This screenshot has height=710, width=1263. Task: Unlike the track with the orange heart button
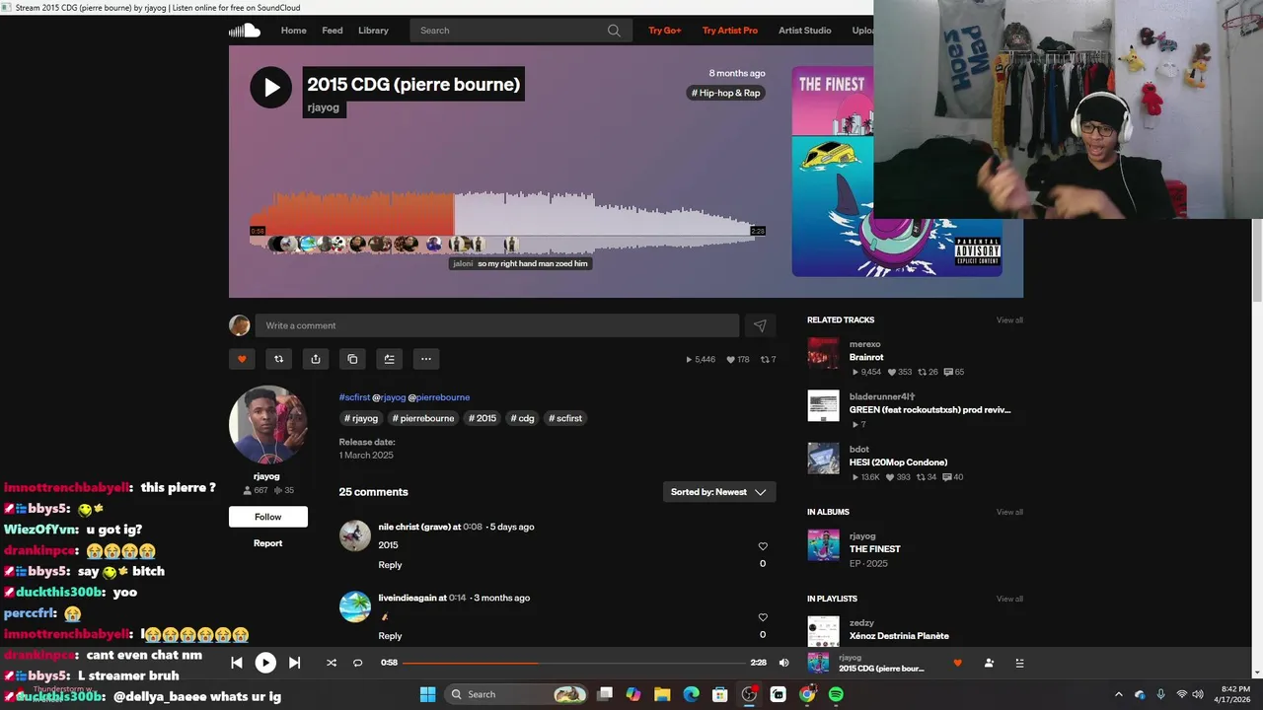point(242,359)
